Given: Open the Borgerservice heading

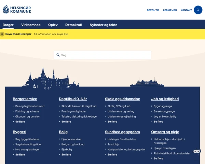Looking at the screenshot, I should pos(25,99).
